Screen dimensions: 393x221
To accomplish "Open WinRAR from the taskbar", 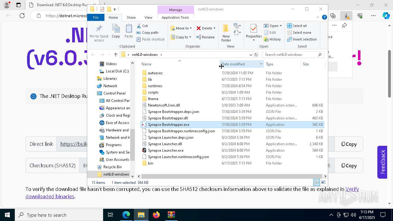I will 171,215.
